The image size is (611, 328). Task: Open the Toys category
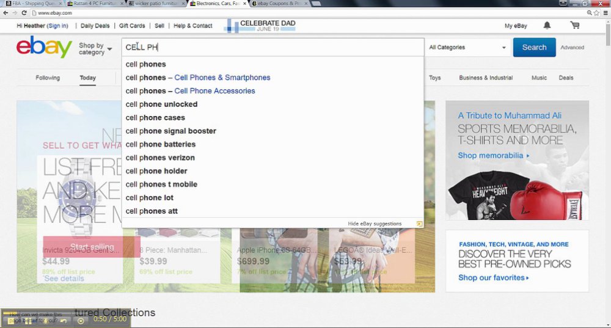(435, 78)
